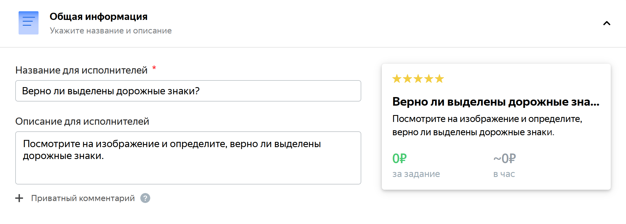Click the Название для исполнителей field label
The image size is (626, 224).
81,70
